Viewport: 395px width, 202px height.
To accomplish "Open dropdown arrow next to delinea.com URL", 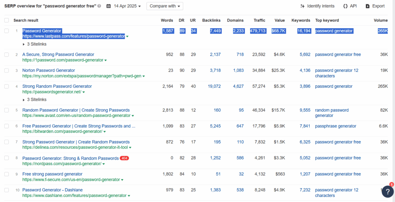I will click(x=130, y=148).
